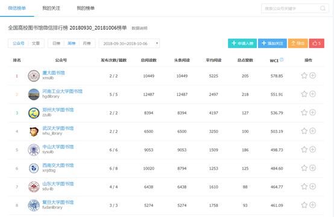Open 武汉大学图书馆 account link
This screenshot has width=334, height=217.
58,128
